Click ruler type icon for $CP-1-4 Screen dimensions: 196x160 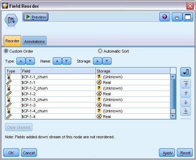coord(9,117)
